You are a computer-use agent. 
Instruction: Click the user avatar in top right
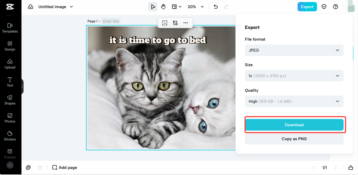[351, 7]
